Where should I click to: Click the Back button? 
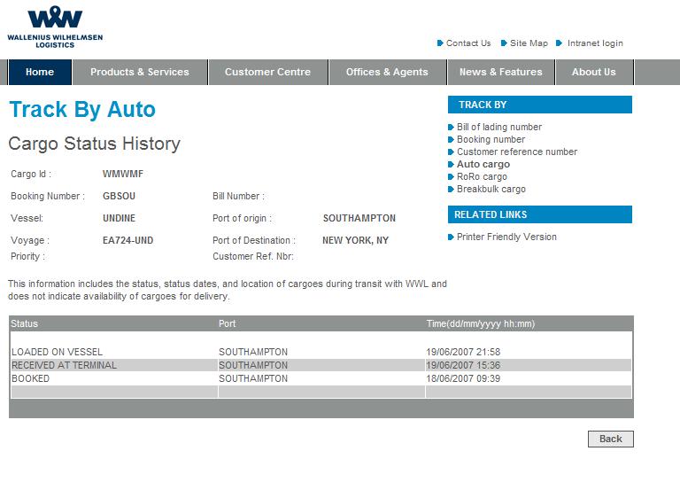coord(611,439)
